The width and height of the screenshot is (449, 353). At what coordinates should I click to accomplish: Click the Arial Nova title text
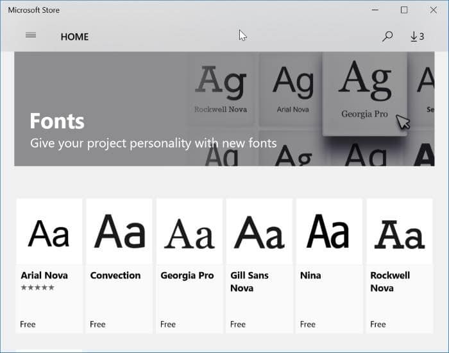(44, 275)
